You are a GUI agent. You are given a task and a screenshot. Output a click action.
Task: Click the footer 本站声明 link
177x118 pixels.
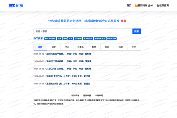tap(99, 96)
